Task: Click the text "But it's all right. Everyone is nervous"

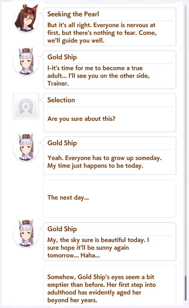Action: [101, 25]
